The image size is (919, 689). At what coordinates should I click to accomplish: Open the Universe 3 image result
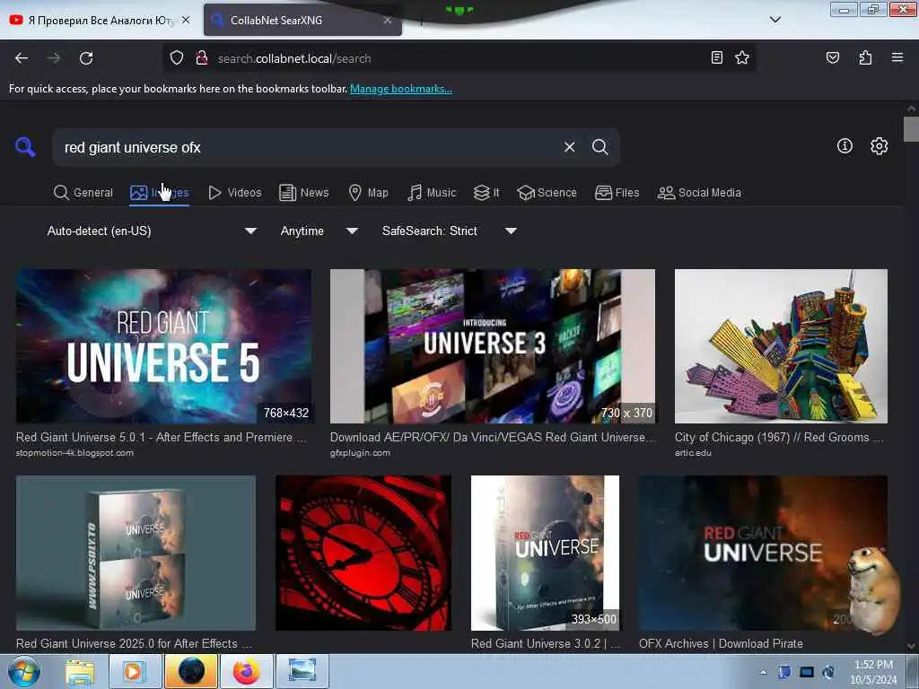point(493,346)
